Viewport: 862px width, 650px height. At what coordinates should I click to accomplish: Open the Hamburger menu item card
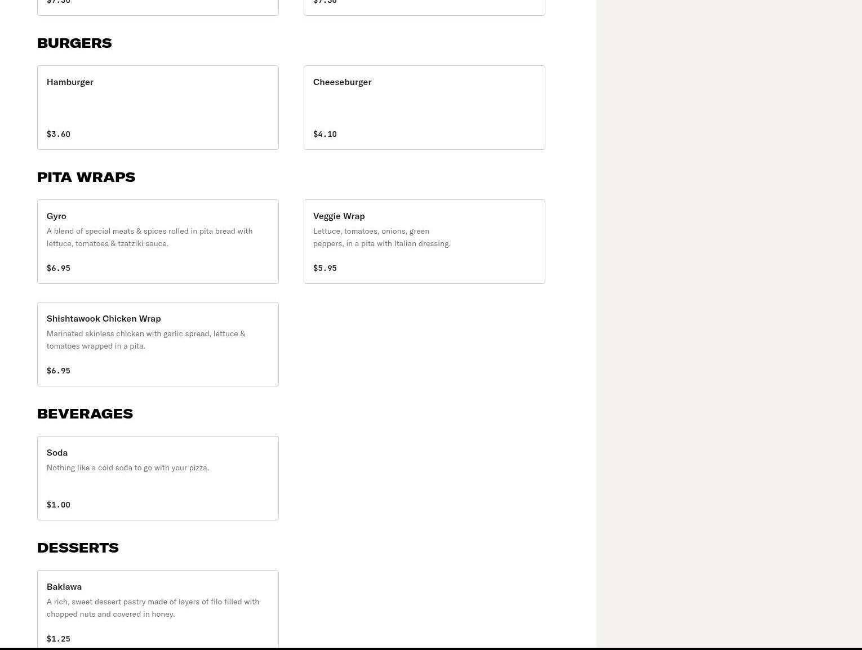coord(158,108)
